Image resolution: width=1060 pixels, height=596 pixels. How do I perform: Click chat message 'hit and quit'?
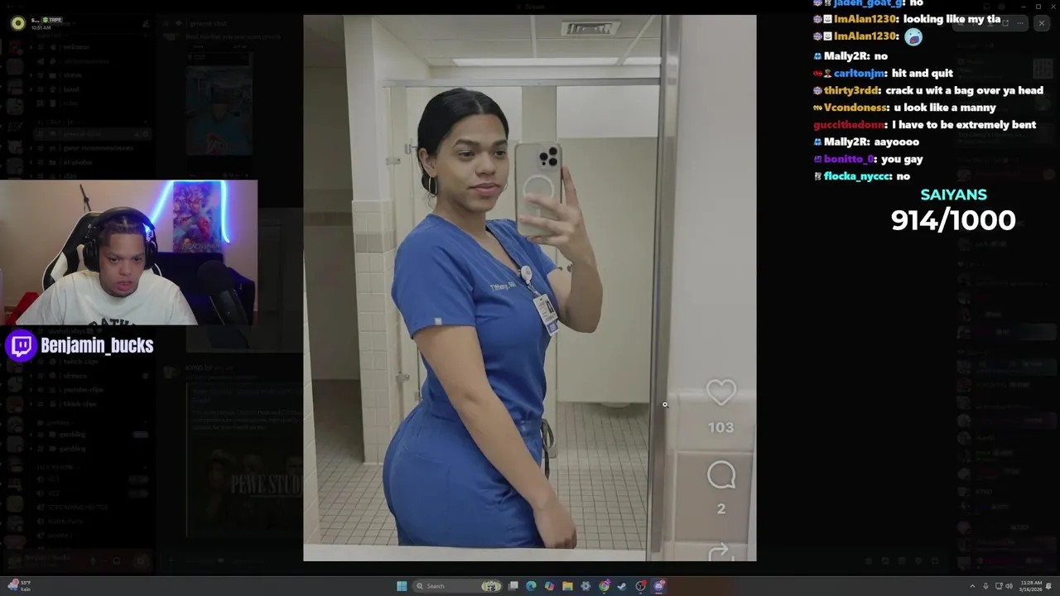coord(923,73)
